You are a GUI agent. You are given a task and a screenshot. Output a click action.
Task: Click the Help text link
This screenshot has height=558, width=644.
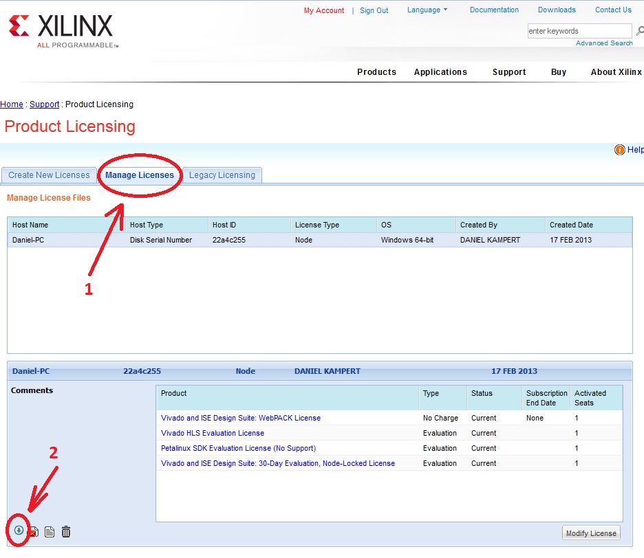click(x=635, y=150)
